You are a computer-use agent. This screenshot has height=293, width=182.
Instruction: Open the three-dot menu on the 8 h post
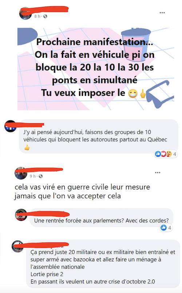click(x=162, y=13)
